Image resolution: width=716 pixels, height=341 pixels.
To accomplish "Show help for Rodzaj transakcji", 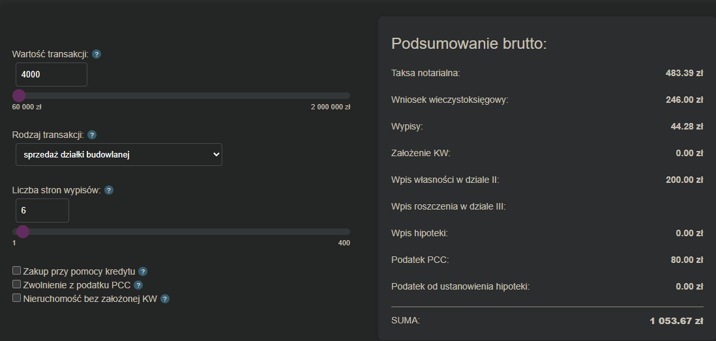I will 92,135.
